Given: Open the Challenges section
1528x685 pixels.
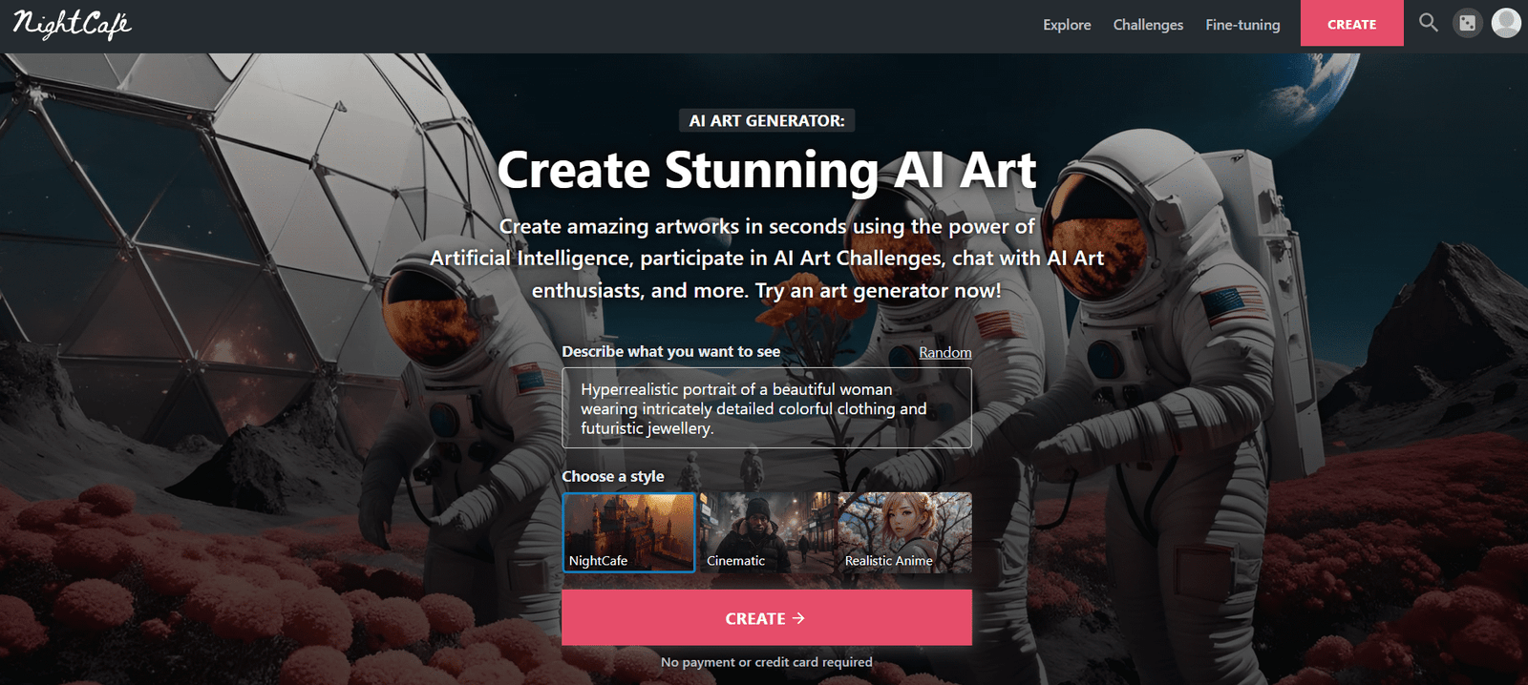Looking at the screenshot, I should [1148, 25].
